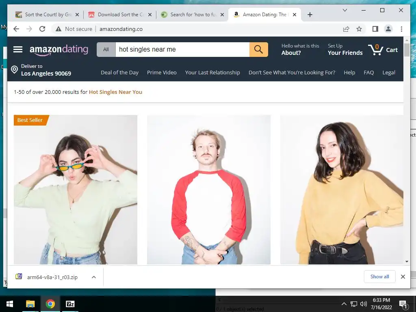Select the Amazon Dating tab

point(265,15)
